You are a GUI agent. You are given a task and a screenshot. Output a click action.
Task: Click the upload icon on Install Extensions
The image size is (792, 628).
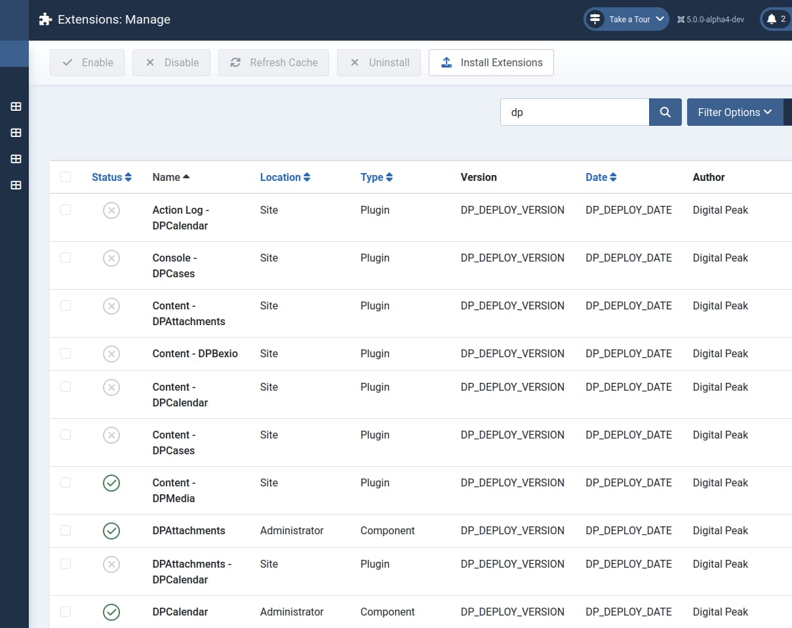tap(446, 62)
